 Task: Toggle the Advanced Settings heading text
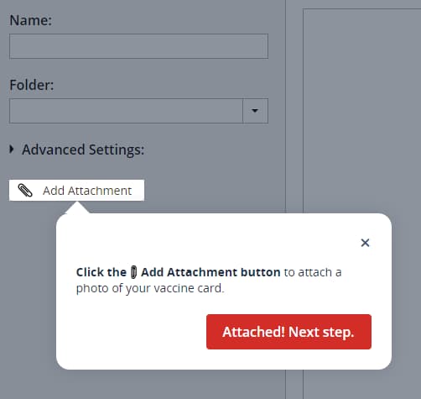tap(83, 150)
